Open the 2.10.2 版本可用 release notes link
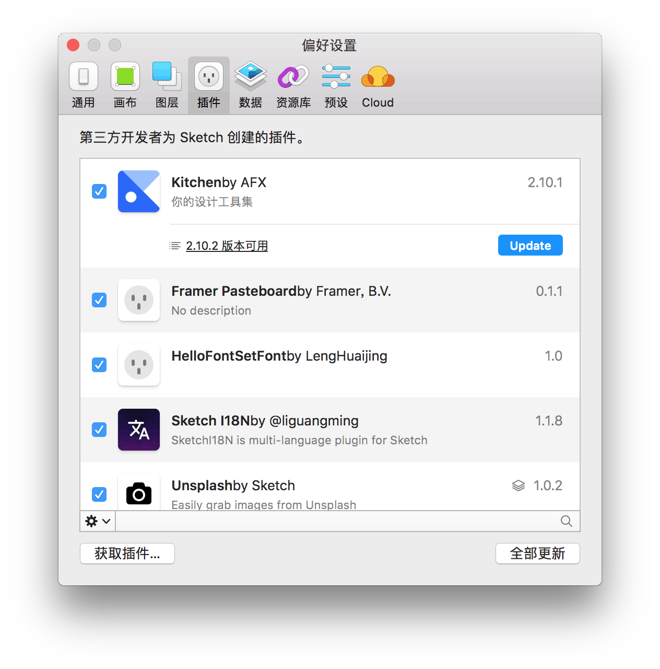Image resolution: width=660 pixels, height=669 pixels. (227, 246)
